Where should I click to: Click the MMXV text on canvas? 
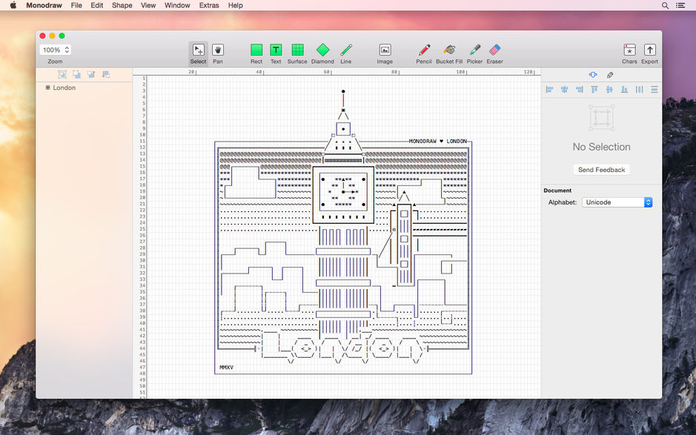click(x=226, y=368)
